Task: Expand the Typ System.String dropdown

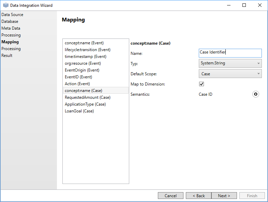Action: tap(230, 63)
